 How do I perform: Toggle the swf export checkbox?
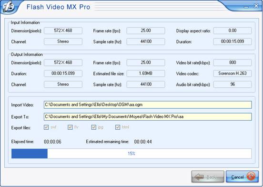[x=46, y=127]
